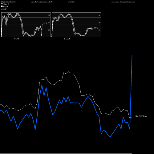Select the 'Fast K' legend label
Image resolution: width=154 pixels, height=154 pixels.
(x=6, y=7)
